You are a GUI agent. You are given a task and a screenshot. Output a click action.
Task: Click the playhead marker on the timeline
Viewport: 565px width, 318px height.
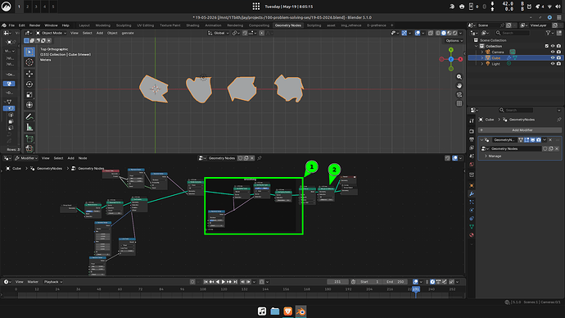pyautogui.click(x=416, y=289)
